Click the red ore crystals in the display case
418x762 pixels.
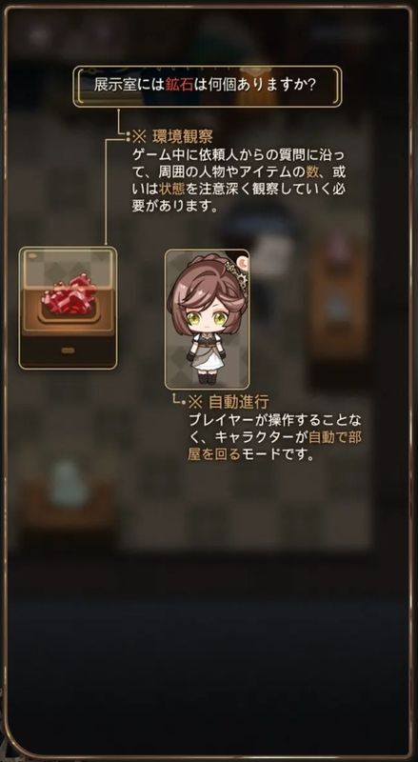coord(69,295)
